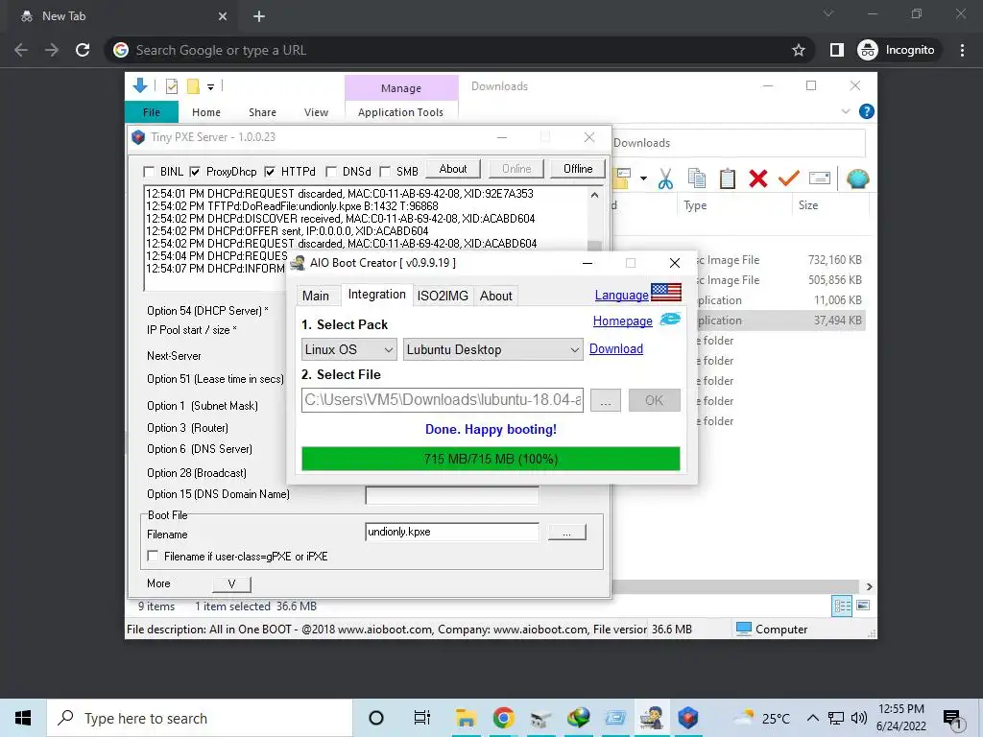Uncheck the HTTPd checkbox
Image resolution: width=983 pixels, height=737 pixels.
270,172
